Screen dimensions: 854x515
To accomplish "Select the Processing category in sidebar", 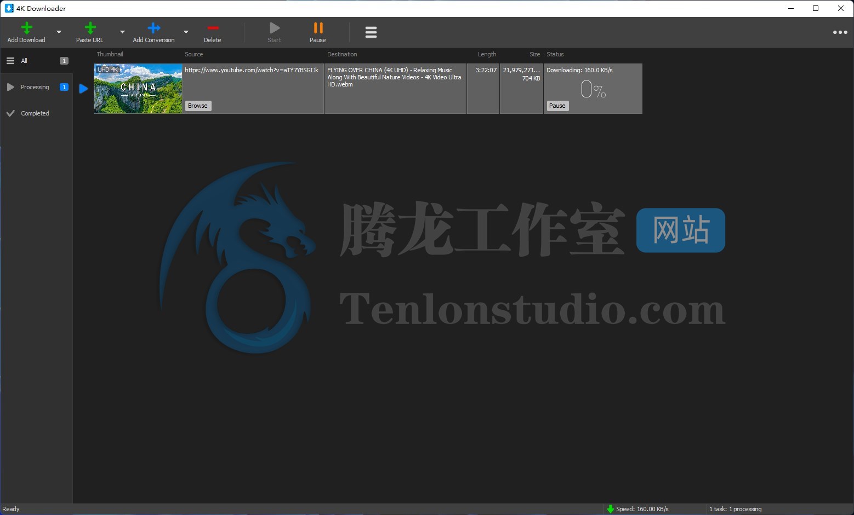I will pos(37,87).
